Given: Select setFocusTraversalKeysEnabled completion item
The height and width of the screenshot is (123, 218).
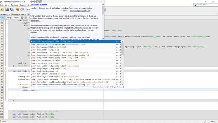Looking at the screenshot, I should pyautogui.click(x=76, y=82).
